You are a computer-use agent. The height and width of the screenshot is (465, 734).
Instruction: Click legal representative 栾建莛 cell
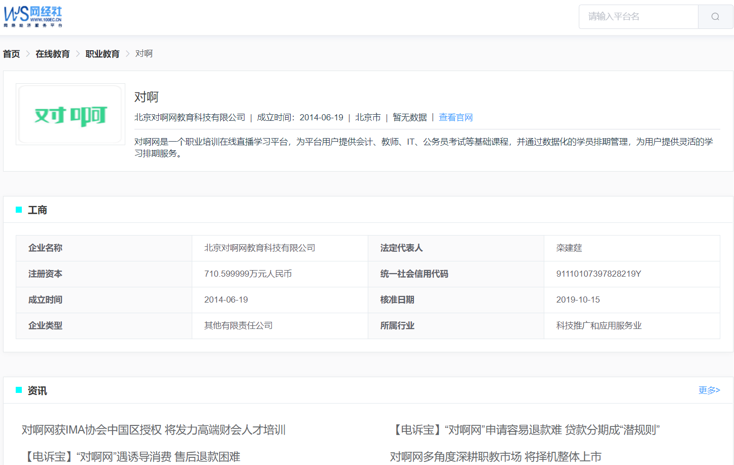pos(632,248)
